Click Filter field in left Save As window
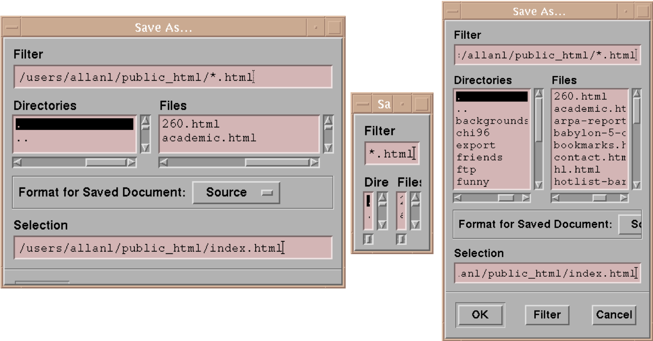Viewport: 653px width, 341px height. point(173,77)
